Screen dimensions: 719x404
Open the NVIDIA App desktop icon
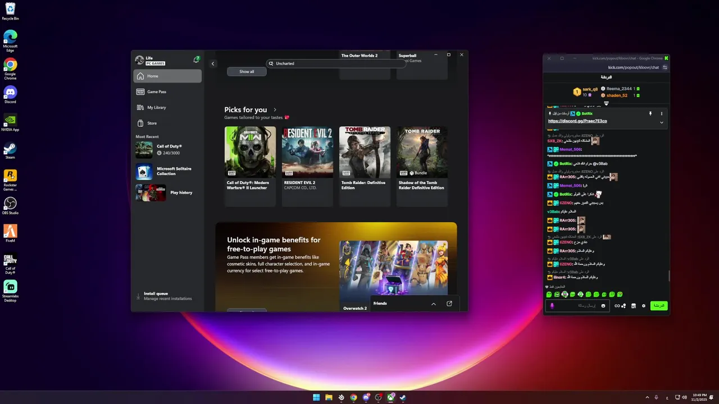10,122
